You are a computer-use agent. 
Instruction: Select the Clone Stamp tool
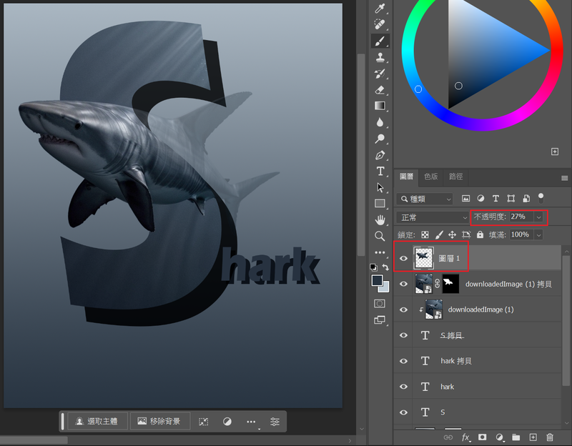pos(380,57)
